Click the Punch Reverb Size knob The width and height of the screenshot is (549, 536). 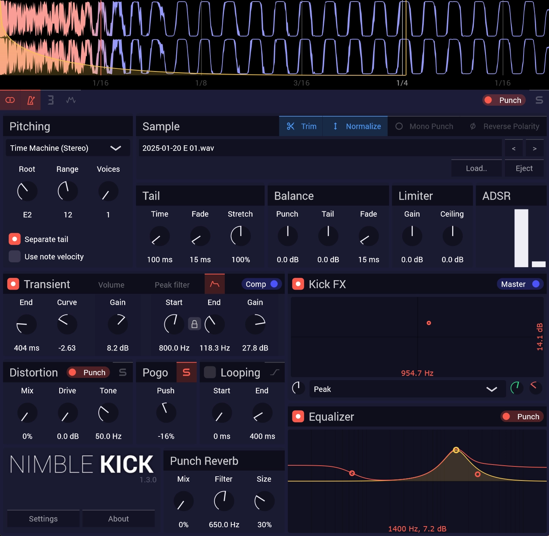tap(264, 501)
